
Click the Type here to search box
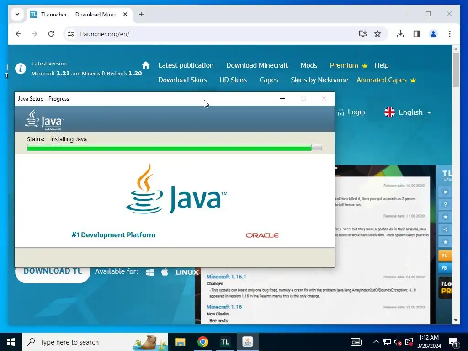[95, 342]
